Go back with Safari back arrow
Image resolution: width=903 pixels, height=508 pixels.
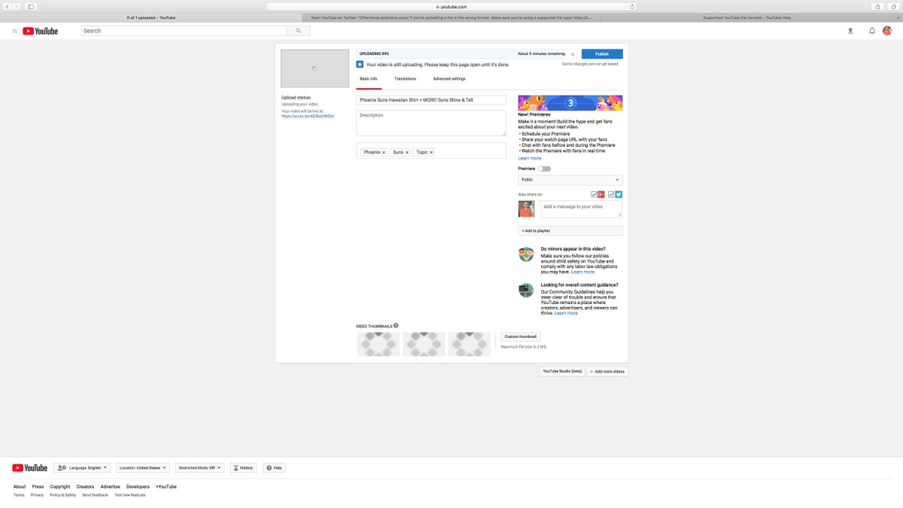pyautogui.click(x=7, y=6)
